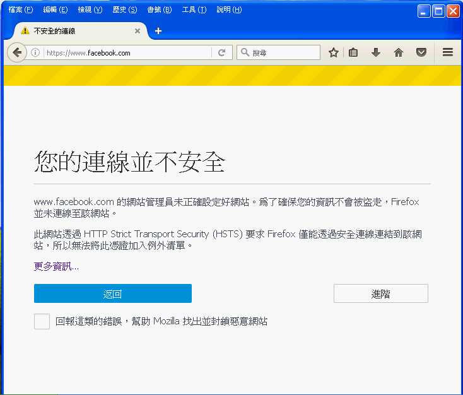The width and height of the screenshot is (463, 395).
Task: Open the 工具 (T) menu
Action: (x=194, y=10)
